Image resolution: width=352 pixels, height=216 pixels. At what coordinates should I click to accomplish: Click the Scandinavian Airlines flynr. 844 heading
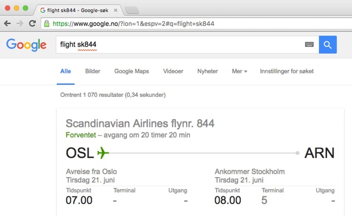pos(140,124)
